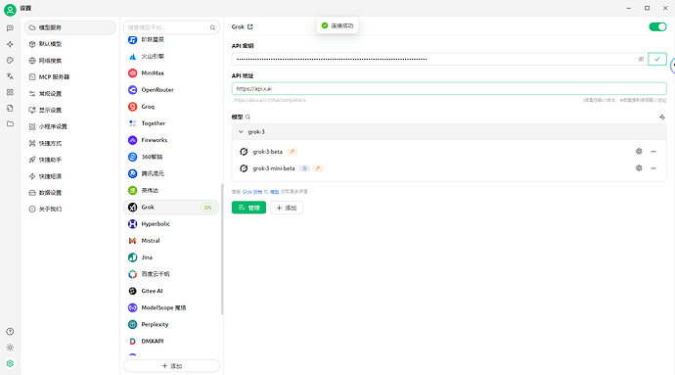Select the 360智脑 provider
This screenshot has height=375, width=675.
171,157
